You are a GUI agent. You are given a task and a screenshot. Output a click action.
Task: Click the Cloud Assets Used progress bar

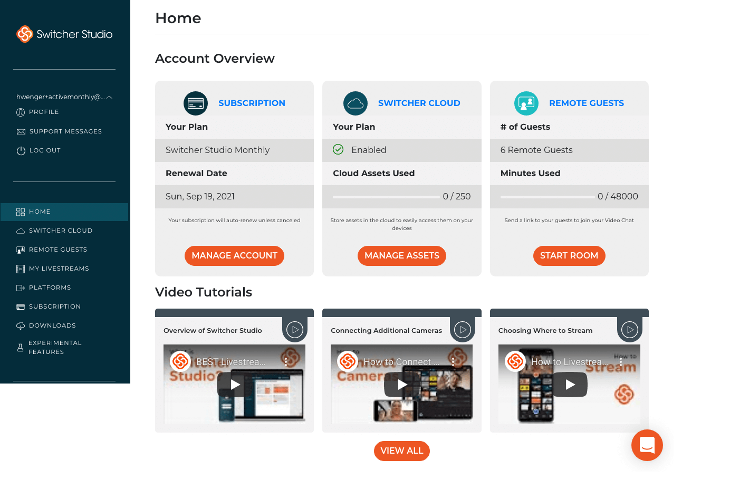[386, 197]
